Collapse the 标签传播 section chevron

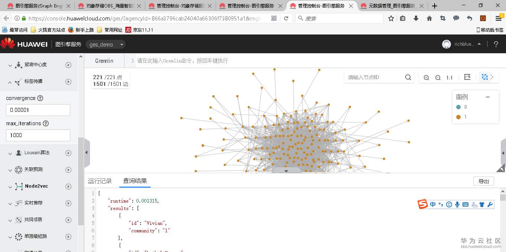[10, 82]
